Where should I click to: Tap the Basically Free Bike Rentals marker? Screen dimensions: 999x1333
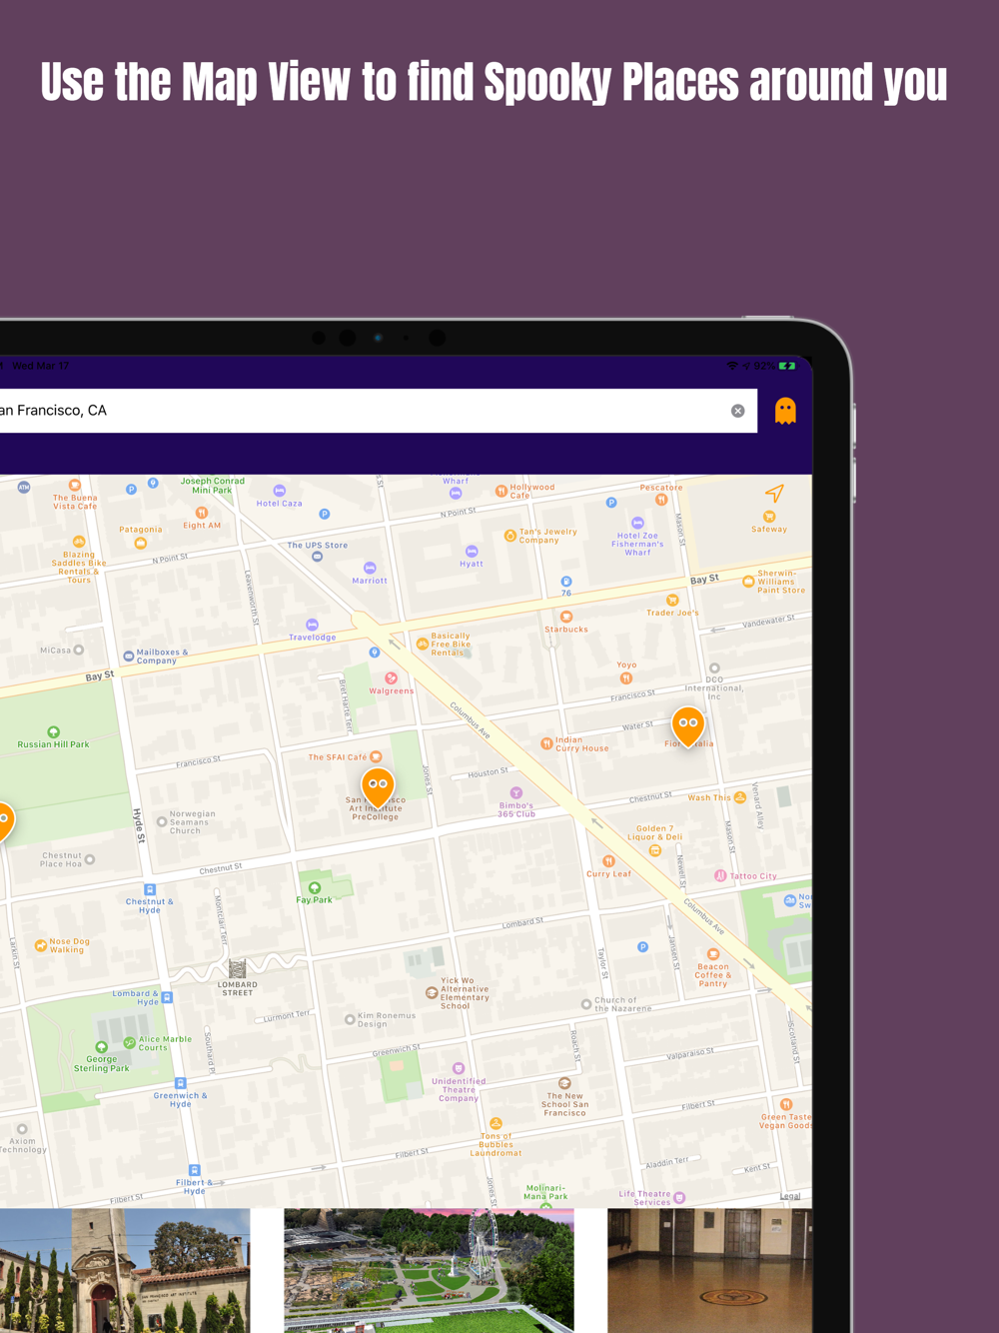click(423, 644)
